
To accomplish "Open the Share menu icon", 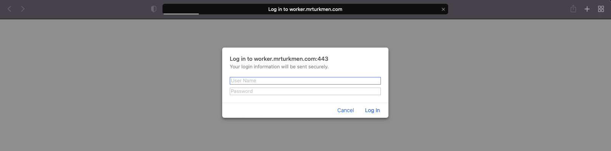I will (573, 9).
